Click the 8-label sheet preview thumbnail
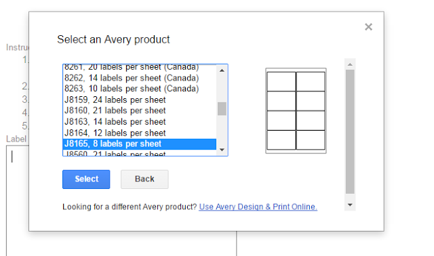 296,110
